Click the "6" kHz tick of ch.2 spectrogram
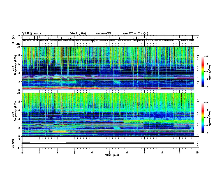Viewport: 222px width, 171px height. [x=20, y=110]
